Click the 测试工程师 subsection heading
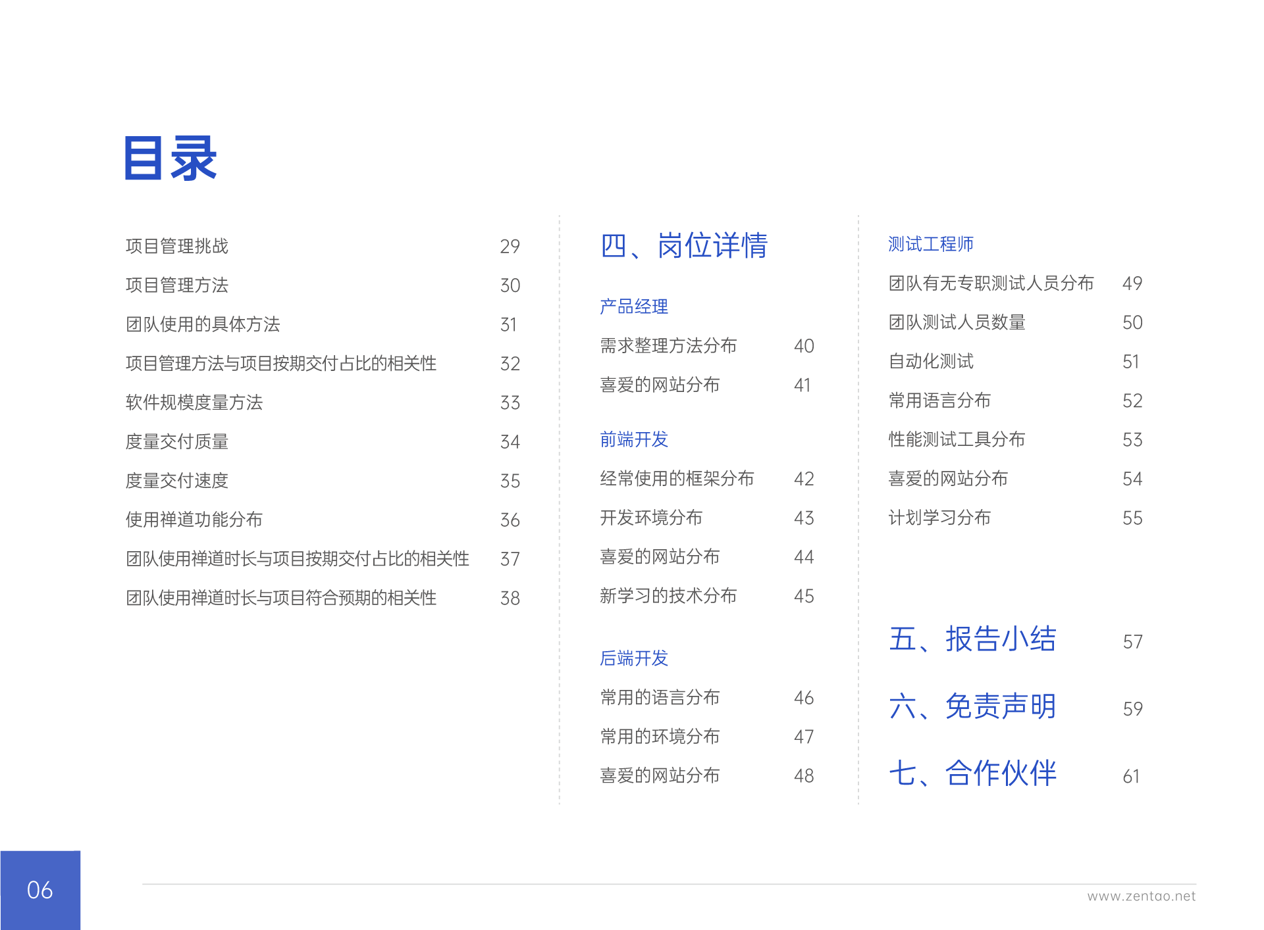1264x930 pixels. pos(930,244)
